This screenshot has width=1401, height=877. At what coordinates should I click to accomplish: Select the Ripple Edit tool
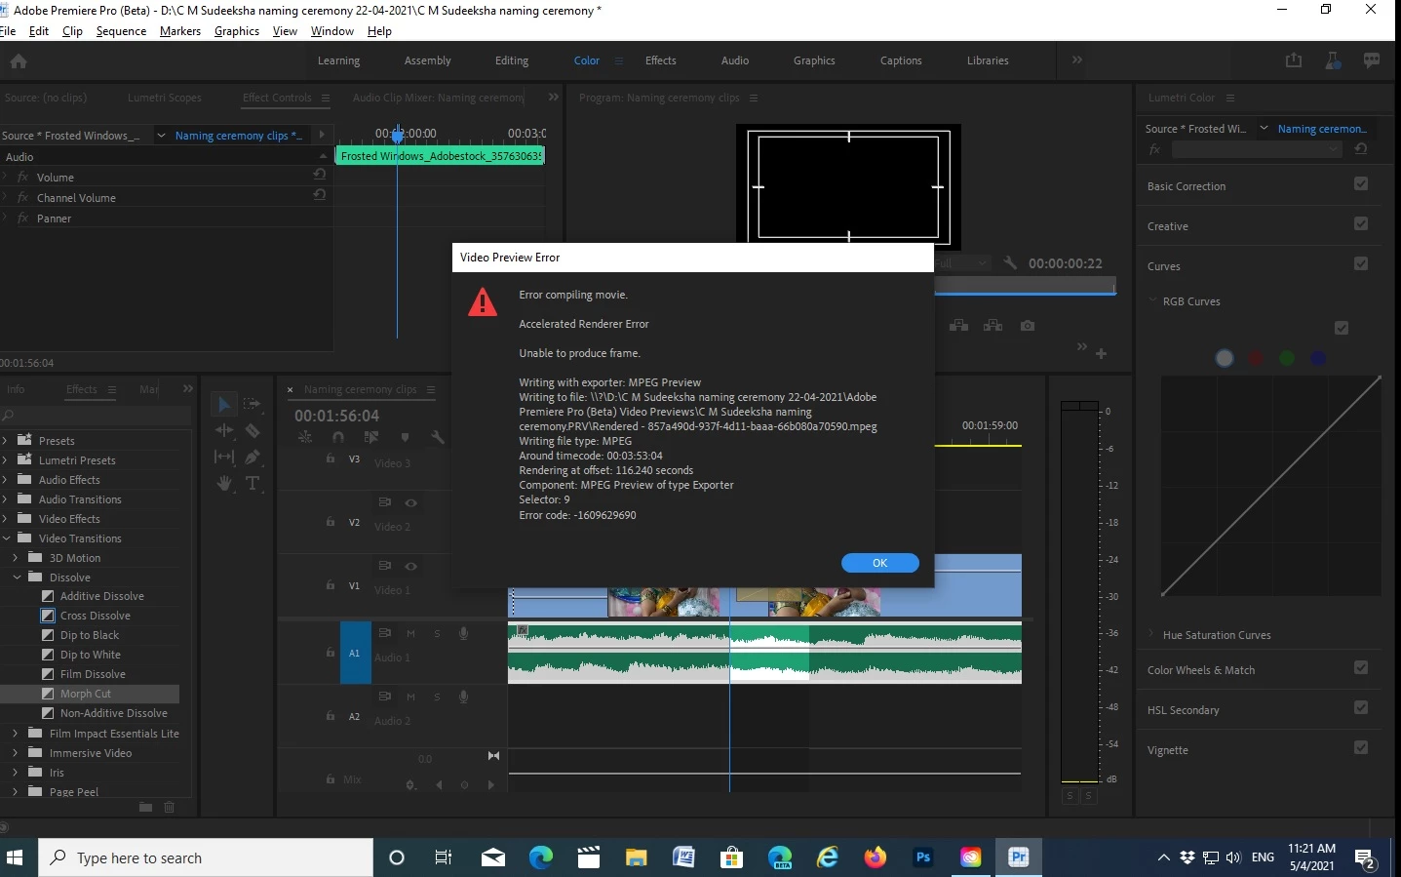[224, 430]
